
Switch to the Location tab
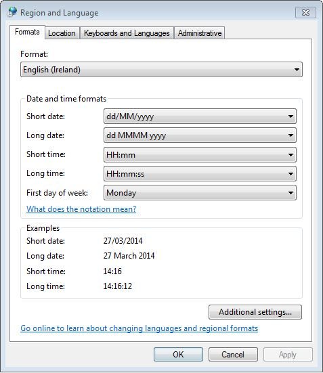point(62,33)
